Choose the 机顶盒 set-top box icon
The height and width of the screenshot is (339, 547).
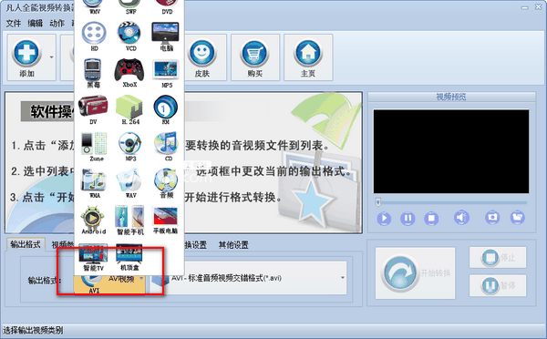129,257
